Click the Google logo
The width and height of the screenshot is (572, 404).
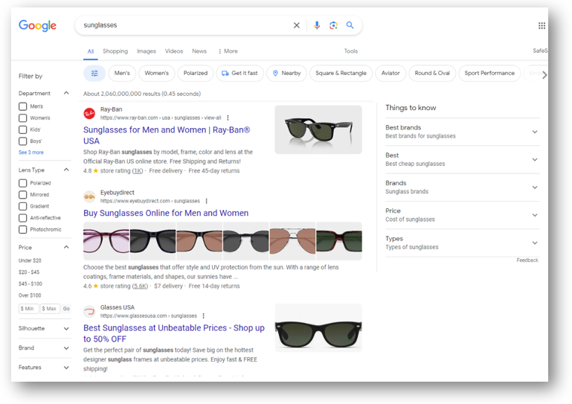[38, 25]
